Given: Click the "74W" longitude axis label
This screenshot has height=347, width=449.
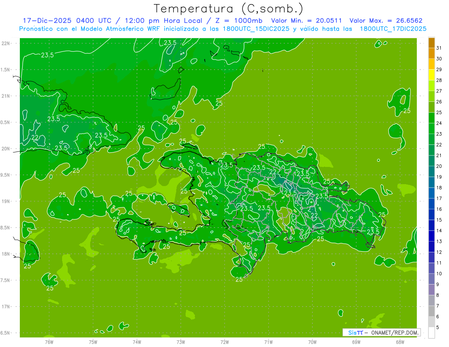Looking at the screenshot, I should [x=137, y=342].
